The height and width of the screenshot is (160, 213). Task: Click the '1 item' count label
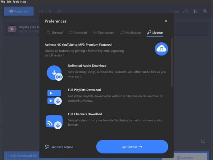click(x=174, y=11)
